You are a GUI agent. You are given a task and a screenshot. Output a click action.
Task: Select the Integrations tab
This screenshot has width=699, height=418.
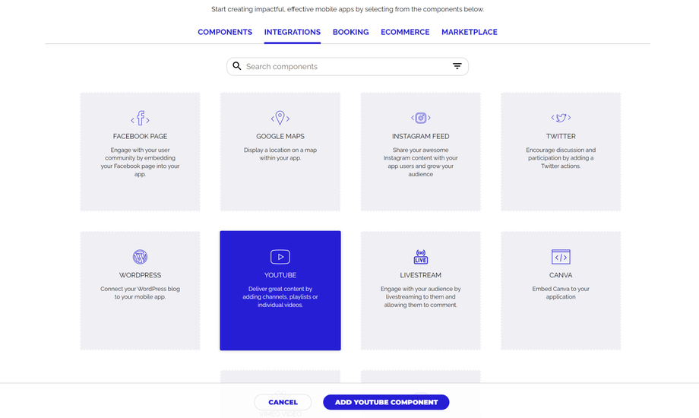coord(292,32)
